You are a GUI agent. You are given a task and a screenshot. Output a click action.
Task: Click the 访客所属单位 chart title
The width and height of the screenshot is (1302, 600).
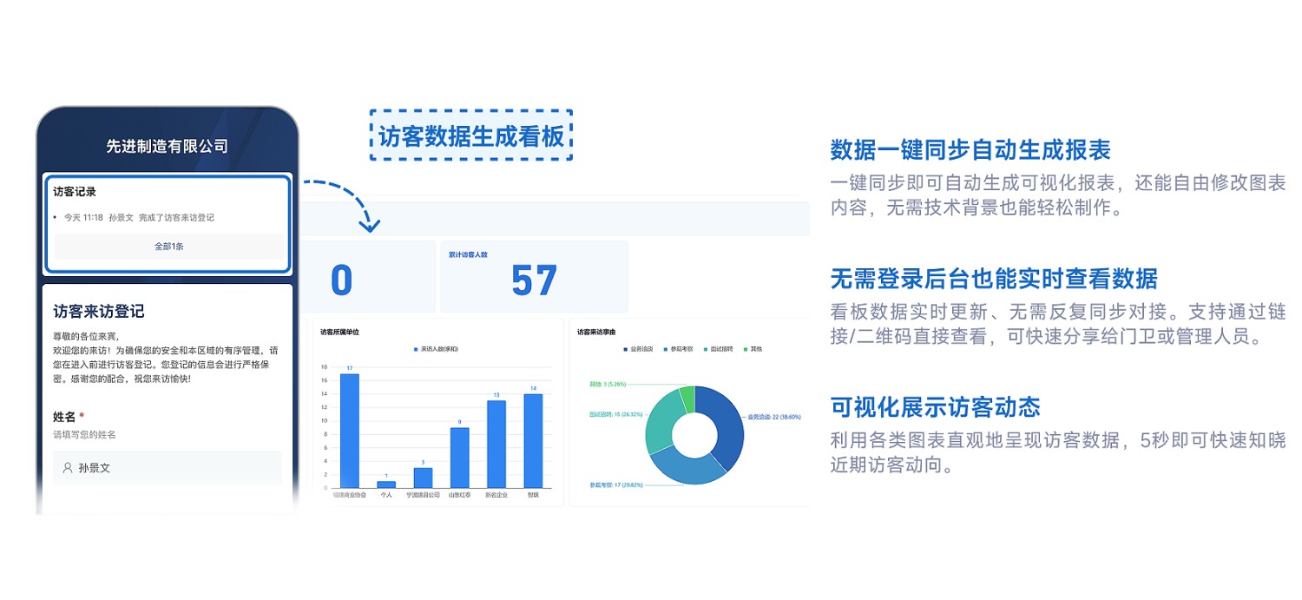340,332
